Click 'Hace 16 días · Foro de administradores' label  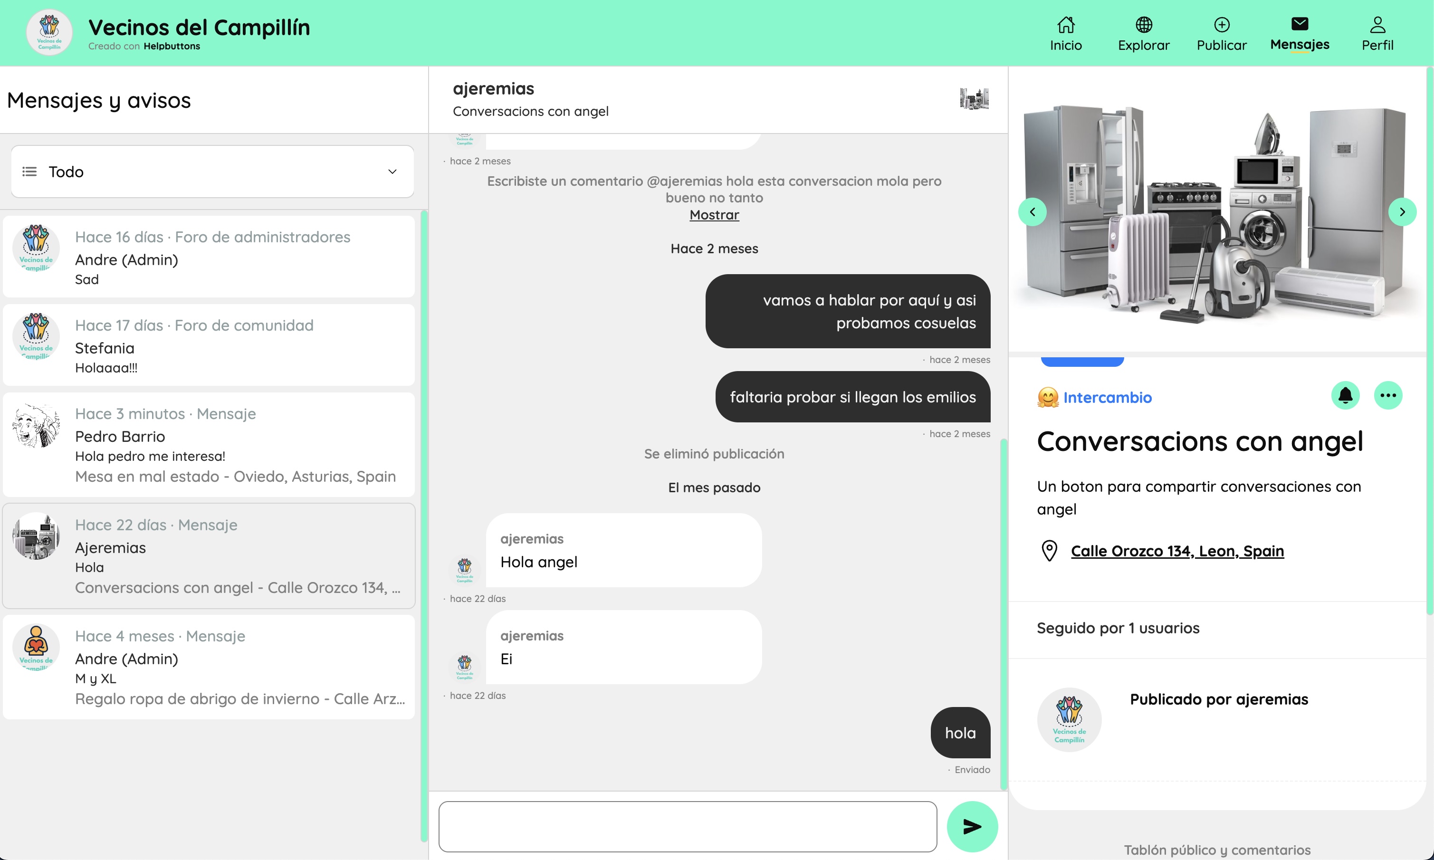pyautogui.click(x=213, y=237)
